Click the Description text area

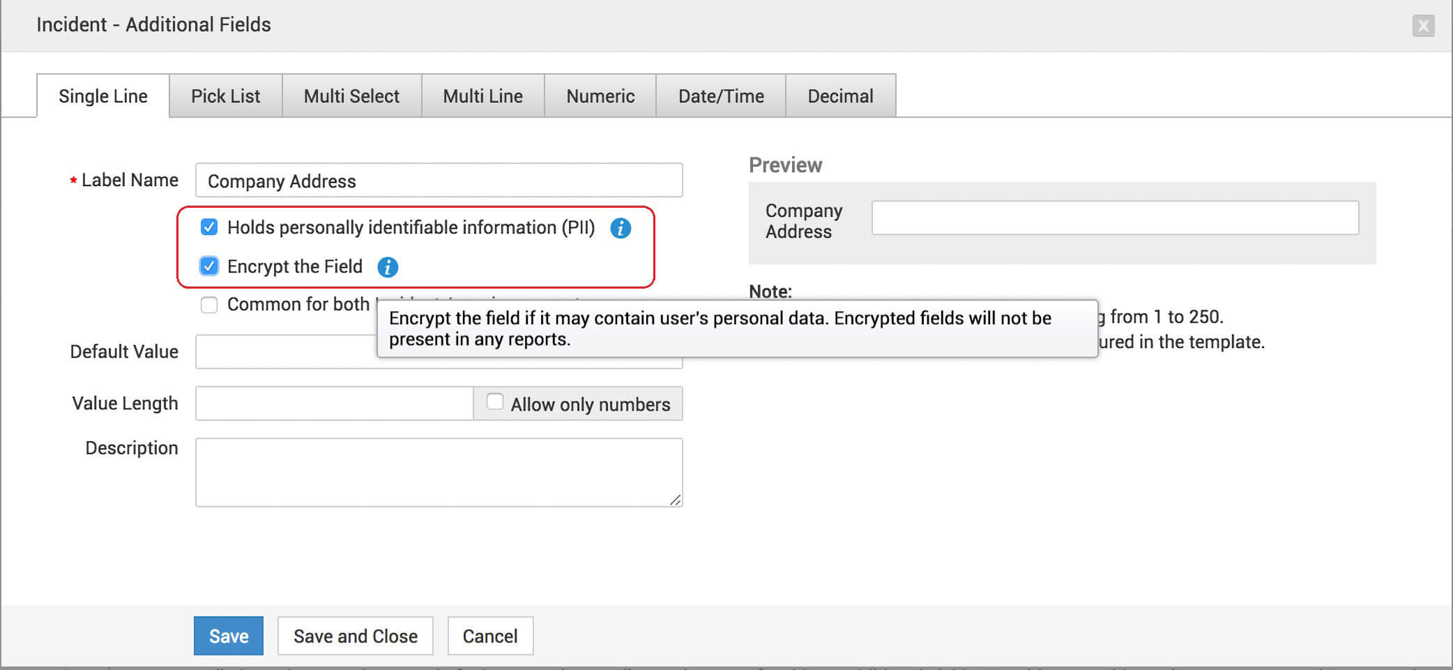point(439,472)
